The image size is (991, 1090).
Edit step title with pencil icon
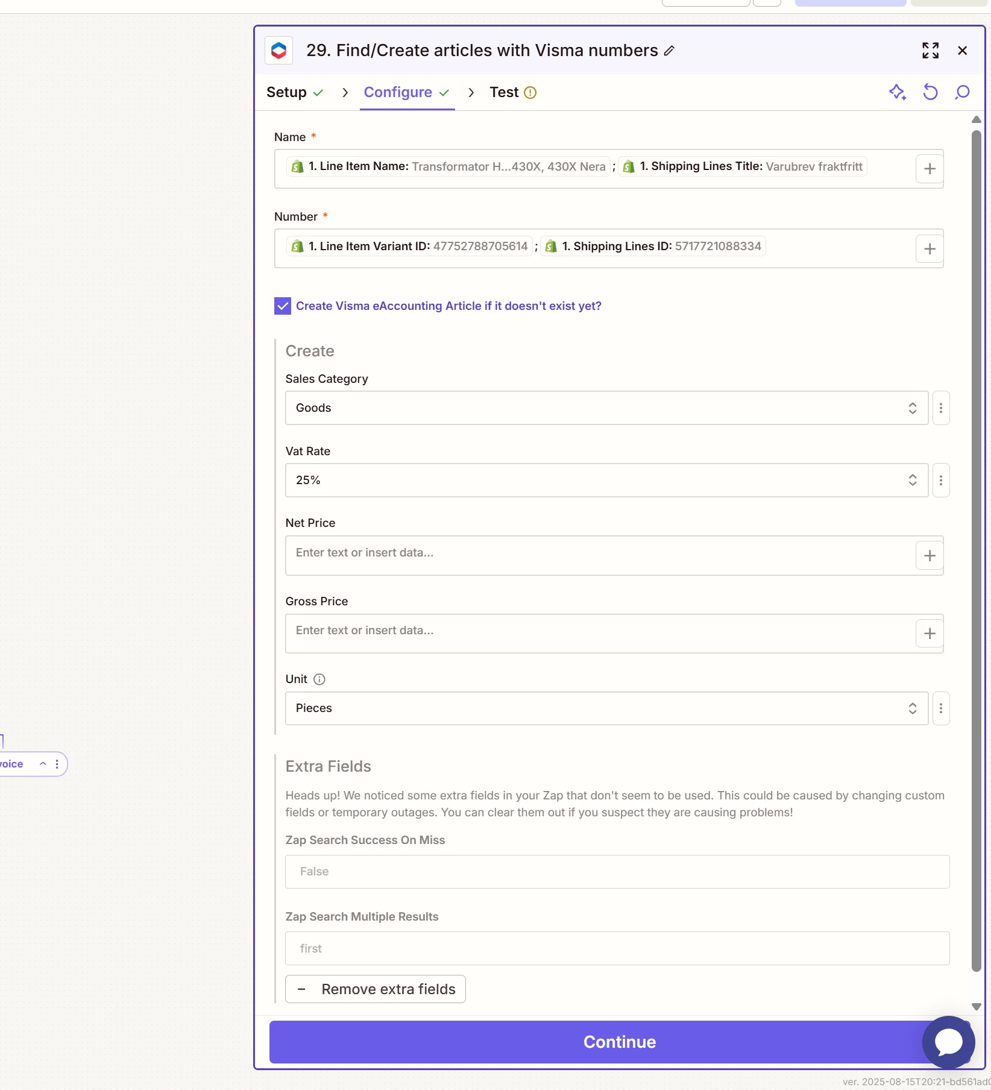pos(669,51)
